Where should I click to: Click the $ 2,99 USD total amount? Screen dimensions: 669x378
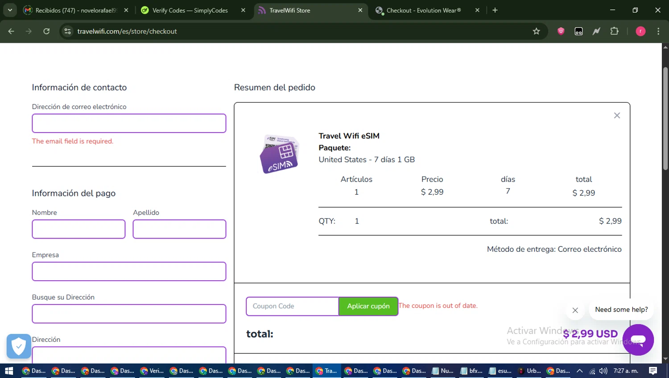tap(590, 334)
